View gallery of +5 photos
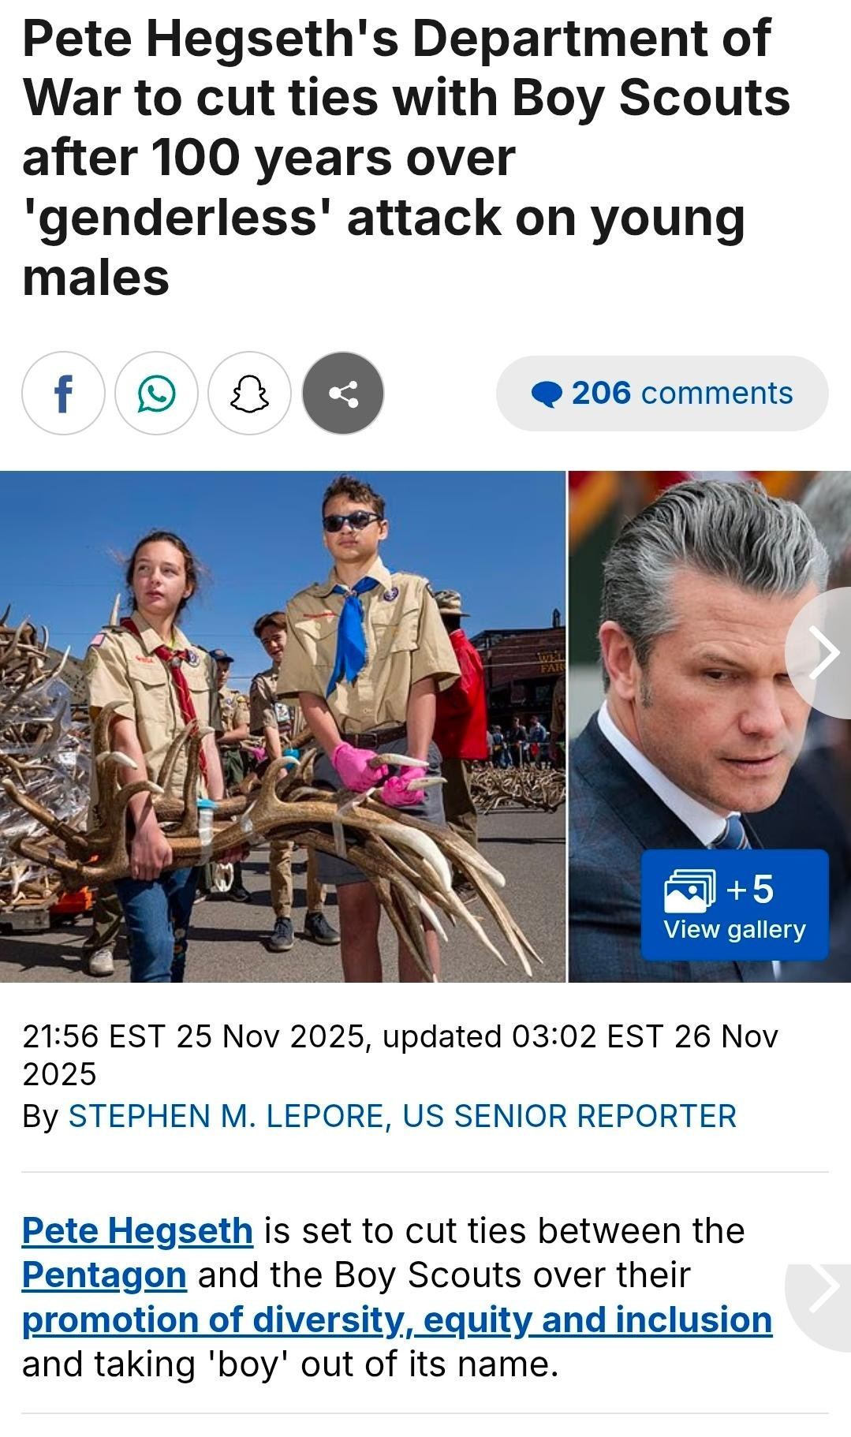 [x=734, y=905]
